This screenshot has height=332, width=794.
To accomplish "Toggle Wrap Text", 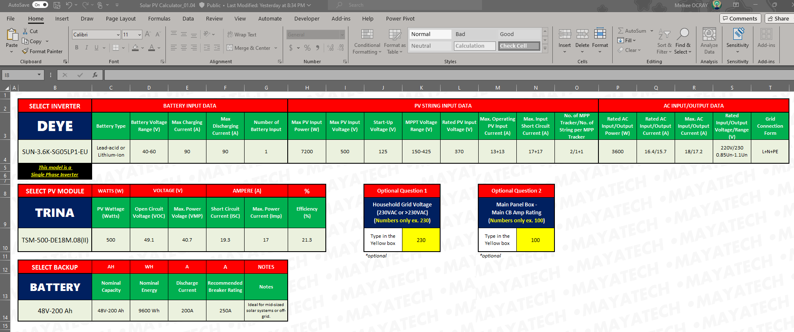I will (x=242, y=34).
